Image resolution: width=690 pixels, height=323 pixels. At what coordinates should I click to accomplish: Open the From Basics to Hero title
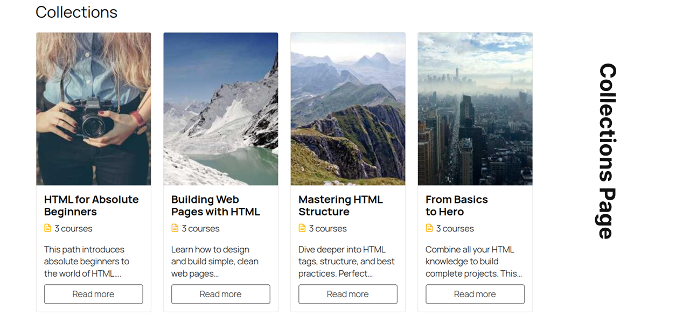click(456, 206)
